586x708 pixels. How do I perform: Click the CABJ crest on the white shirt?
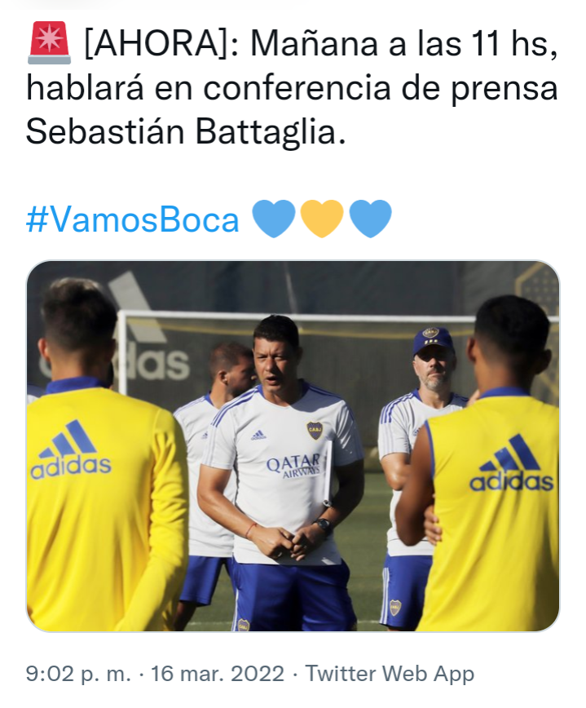[315, 430]
